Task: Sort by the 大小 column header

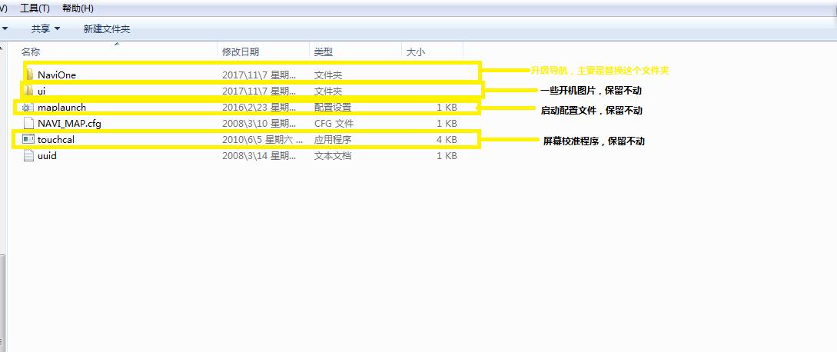Action: 415,51
